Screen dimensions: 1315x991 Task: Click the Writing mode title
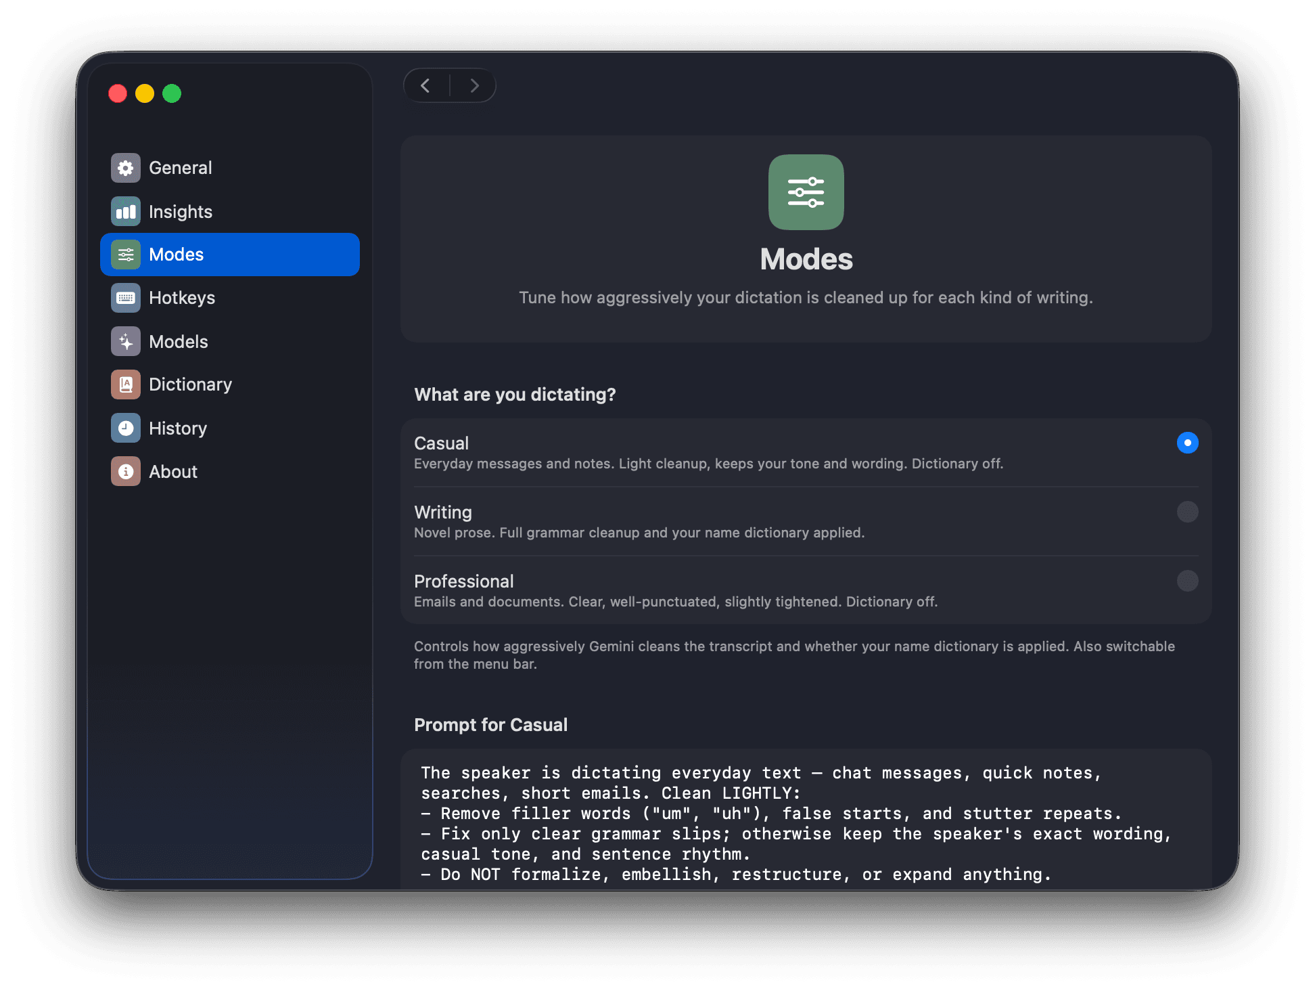(443, 512)
